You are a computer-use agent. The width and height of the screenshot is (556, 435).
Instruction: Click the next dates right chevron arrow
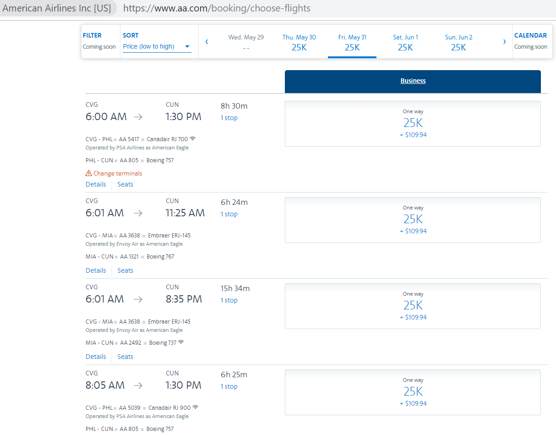pos(504,42)
